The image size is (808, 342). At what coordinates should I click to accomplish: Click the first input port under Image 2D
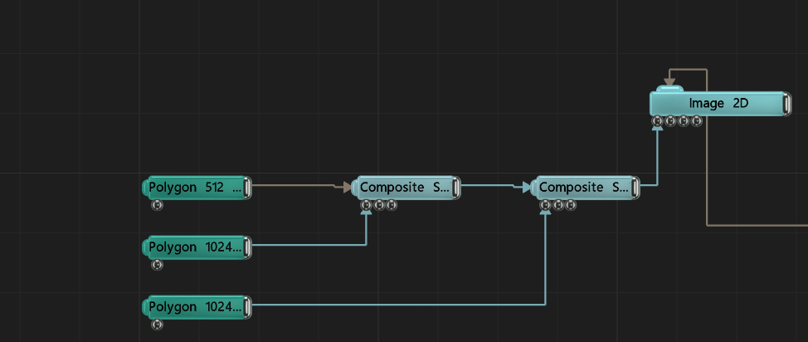[657, 121]
